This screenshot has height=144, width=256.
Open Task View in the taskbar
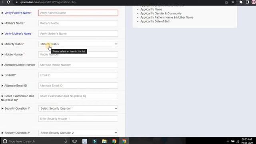tap(74, 141)
